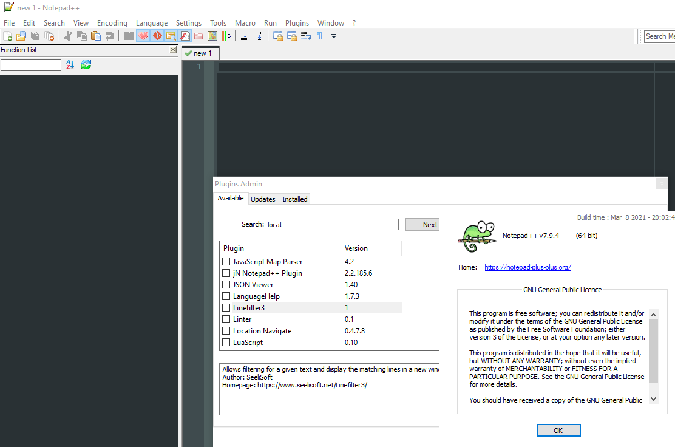
Task: Select the Linefilter3 checkbox
Action: [226, 307]
